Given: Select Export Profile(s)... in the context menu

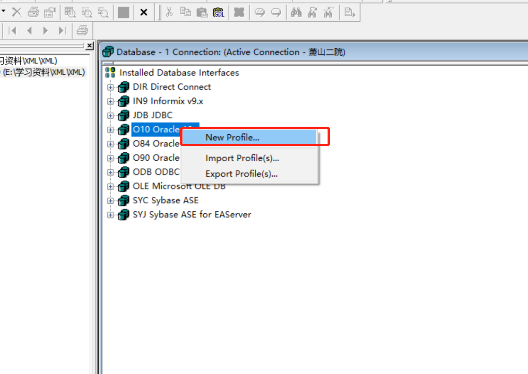Looking at the screenshot, I should pyautogui.click(x=242, y=174).
